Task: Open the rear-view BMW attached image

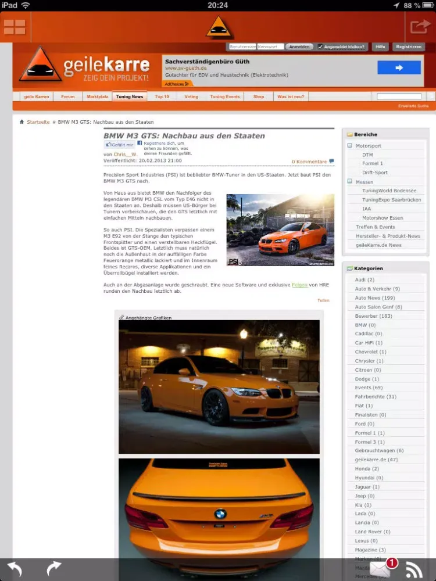Action: point(219,519)
